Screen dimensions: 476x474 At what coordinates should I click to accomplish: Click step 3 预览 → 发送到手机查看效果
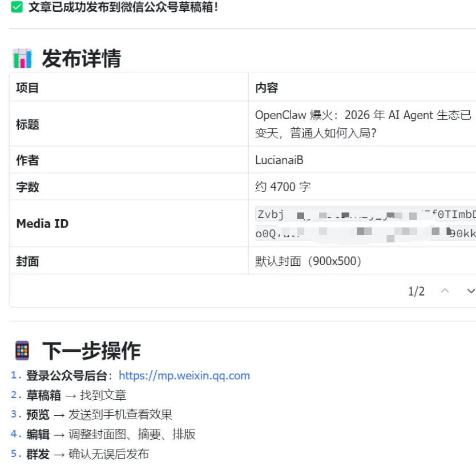tap(99, 415)
